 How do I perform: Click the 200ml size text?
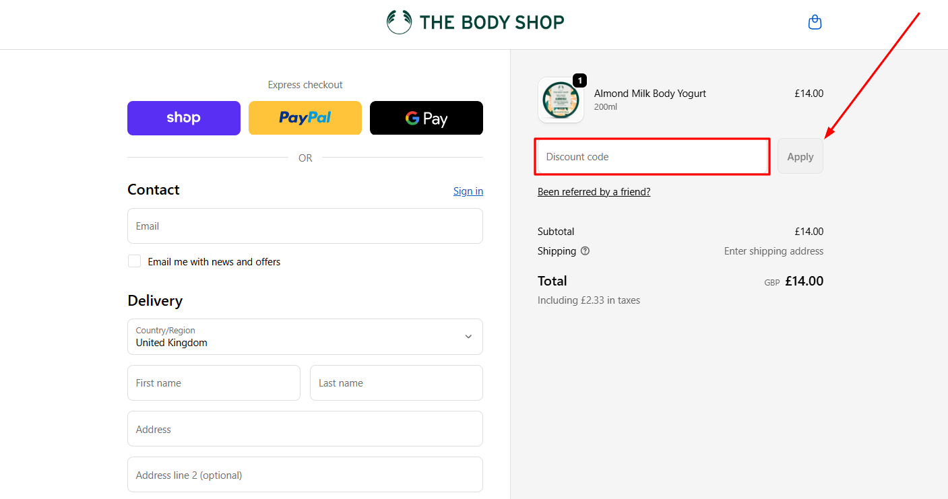click(606, 107)
